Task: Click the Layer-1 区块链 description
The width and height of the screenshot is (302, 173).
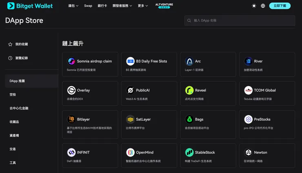Action: [x=194, y=70]
